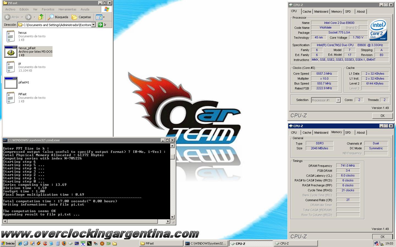The height and width of the screenshot is (247, 396).
Task: Open the Edición menu
Action: [x=24, y=9]
